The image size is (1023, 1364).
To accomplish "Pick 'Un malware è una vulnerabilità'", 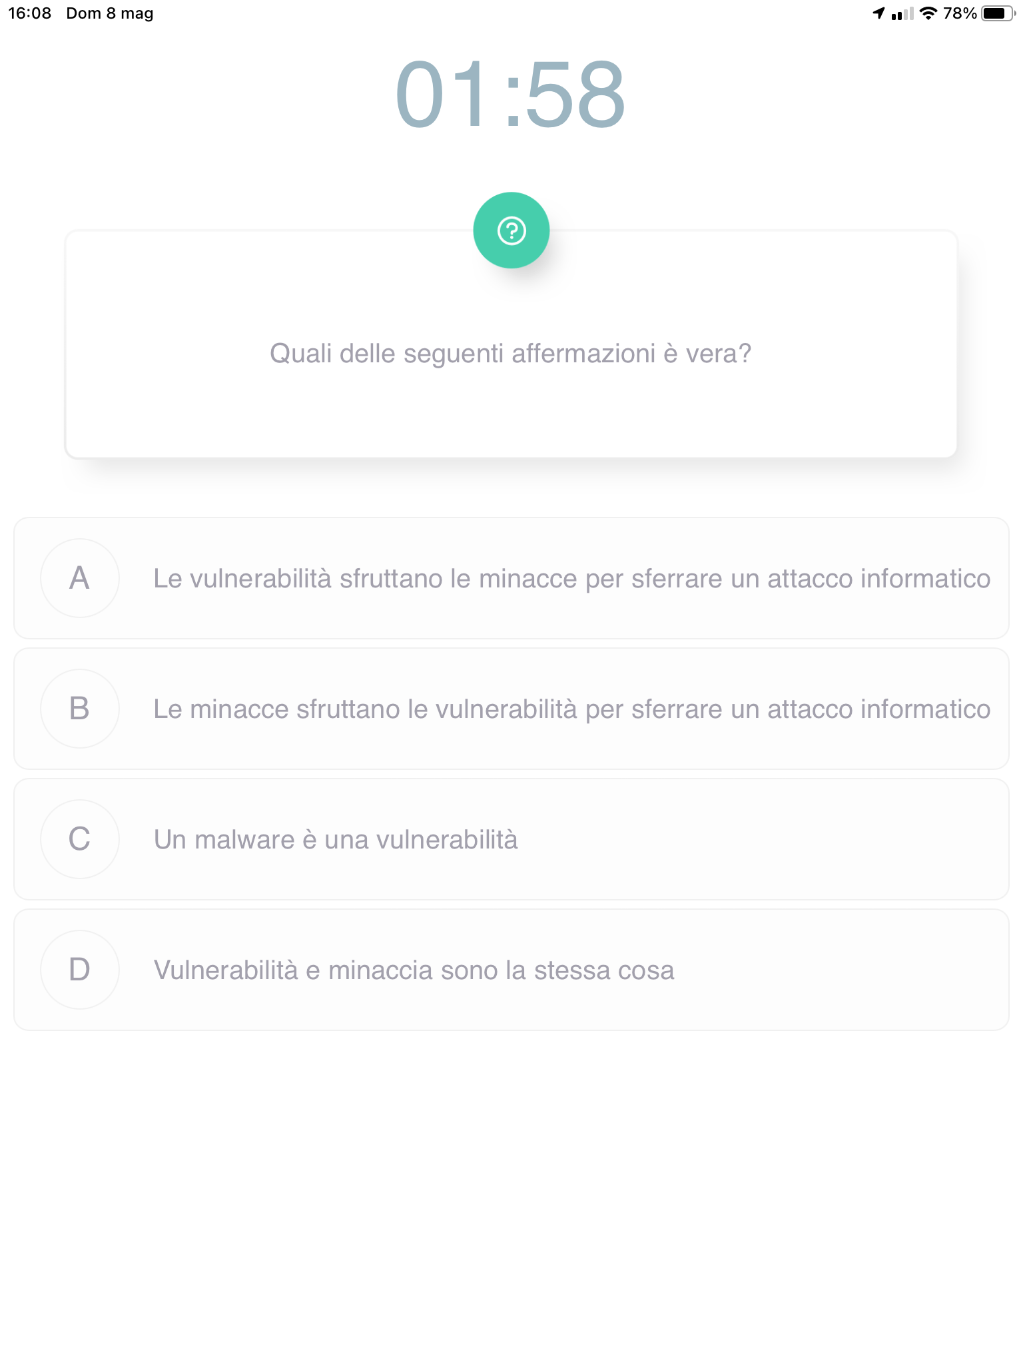I will pyautogui.click(x=336, y=839).
